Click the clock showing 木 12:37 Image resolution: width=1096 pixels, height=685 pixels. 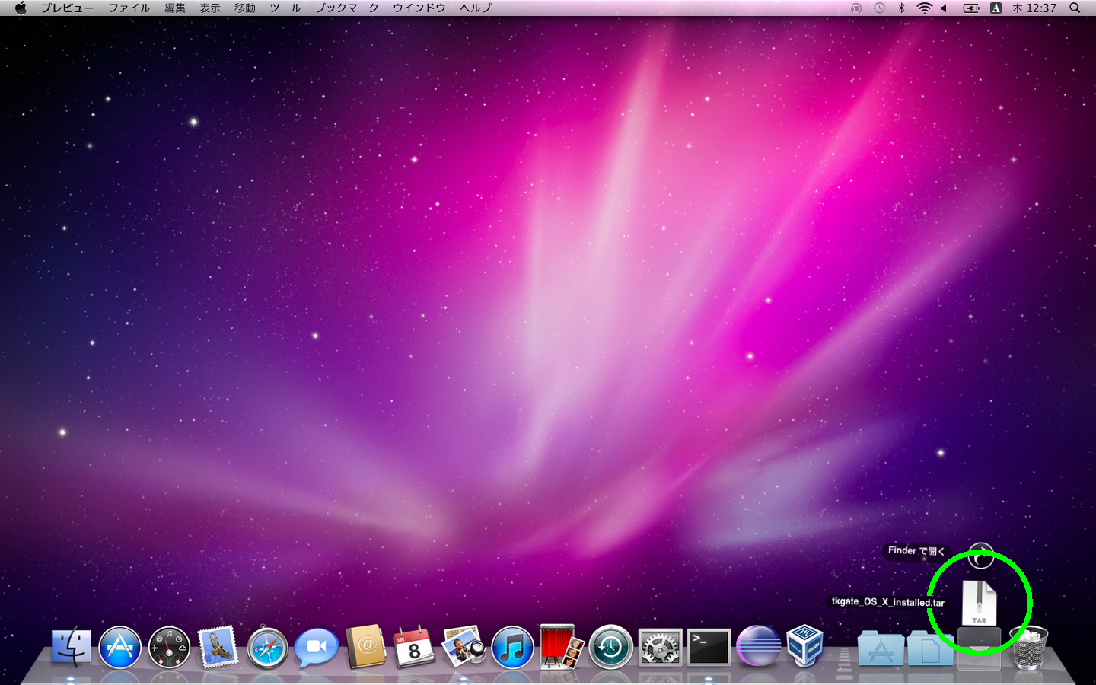(1034, 8)
